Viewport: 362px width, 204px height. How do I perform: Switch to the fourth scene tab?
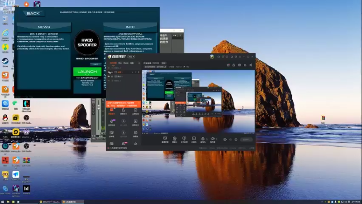pos(132,63)
